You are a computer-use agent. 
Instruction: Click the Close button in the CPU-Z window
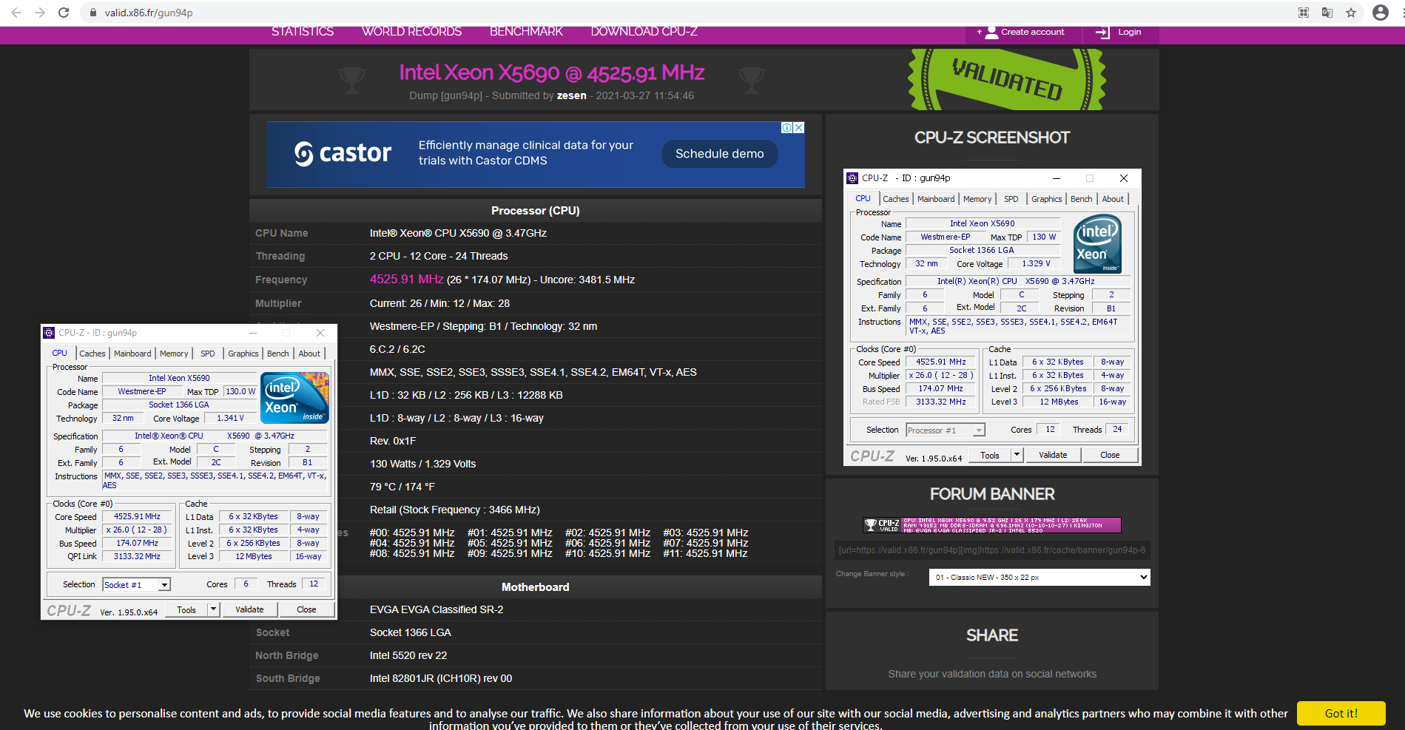[306, 609]
